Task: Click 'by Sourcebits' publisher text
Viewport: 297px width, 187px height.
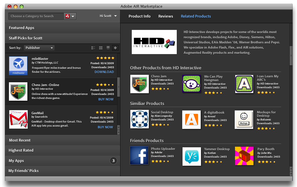Action: click(x=40, y=117)
